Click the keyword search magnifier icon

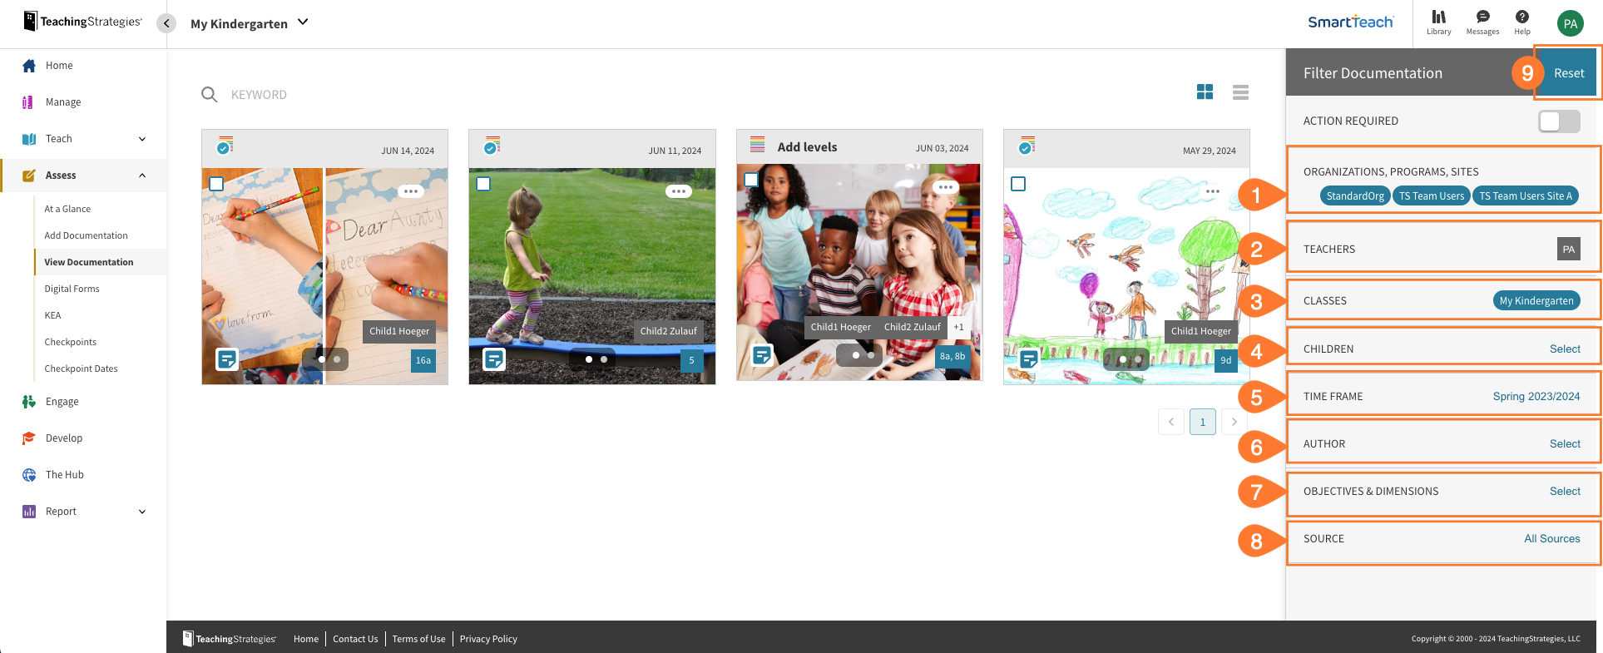point(210,95)
